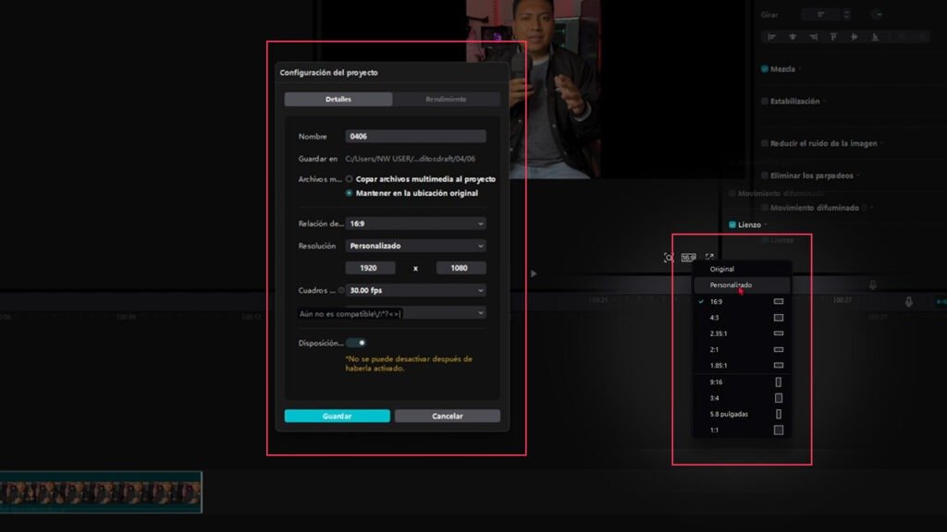Click the Guardar en path text
This screenshot has width=947, height=532.
[410, 159]
